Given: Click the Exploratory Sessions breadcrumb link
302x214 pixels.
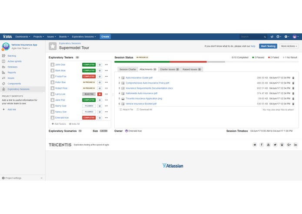Looking at the screenshot, I should [70, 43].
